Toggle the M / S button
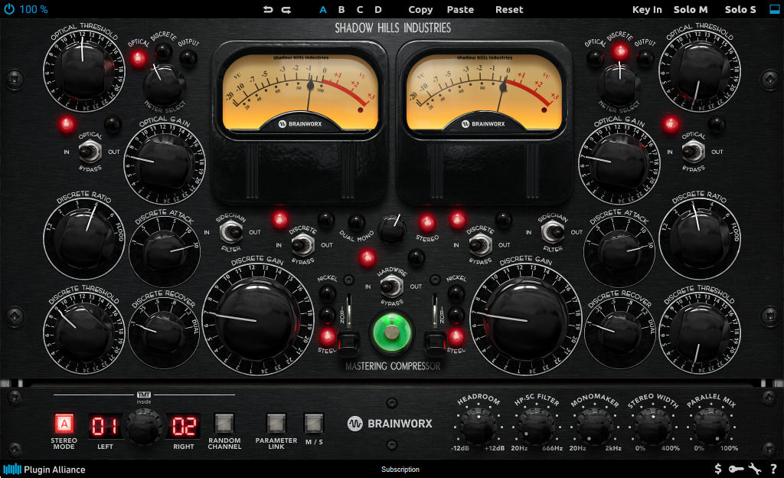The width and height of the screenshot is (784, 478). pos(314,423)
